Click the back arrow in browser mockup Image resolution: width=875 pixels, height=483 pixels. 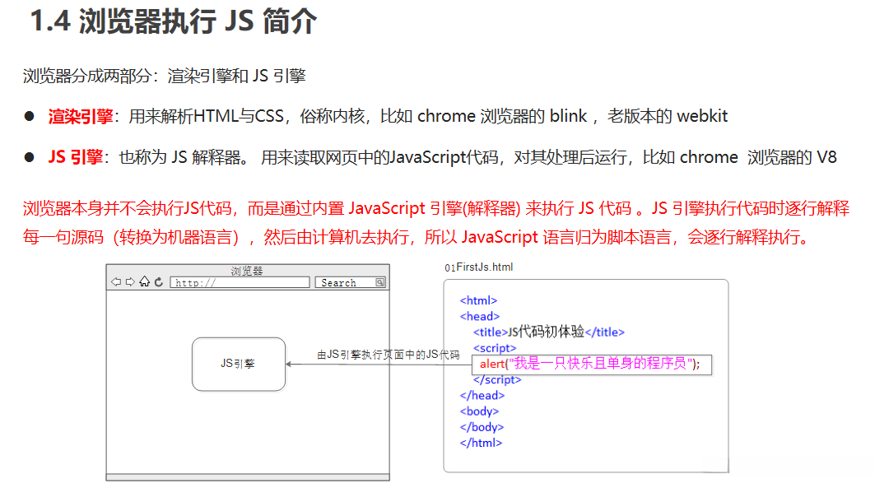click(x=116, y=282)
